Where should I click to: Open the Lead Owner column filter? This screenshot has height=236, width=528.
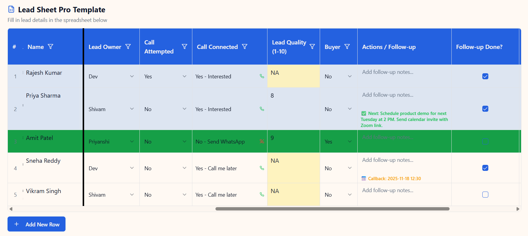pyautogui.click(x=128, y=47)
